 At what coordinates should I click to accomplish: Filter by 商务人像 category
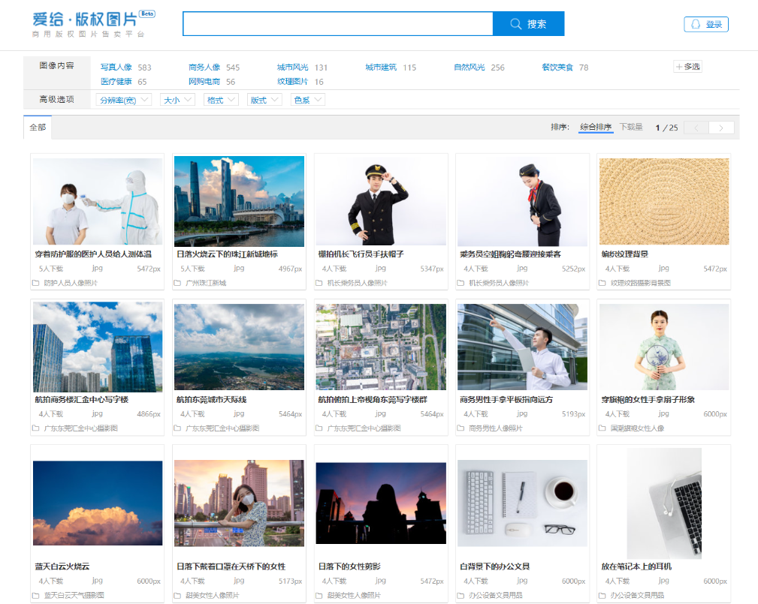[204, 67]
